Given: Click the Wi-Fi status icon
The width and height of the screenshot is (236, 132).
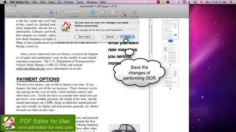Looking at the screenshot, I should pyautogui.click(x=184, y=2).
